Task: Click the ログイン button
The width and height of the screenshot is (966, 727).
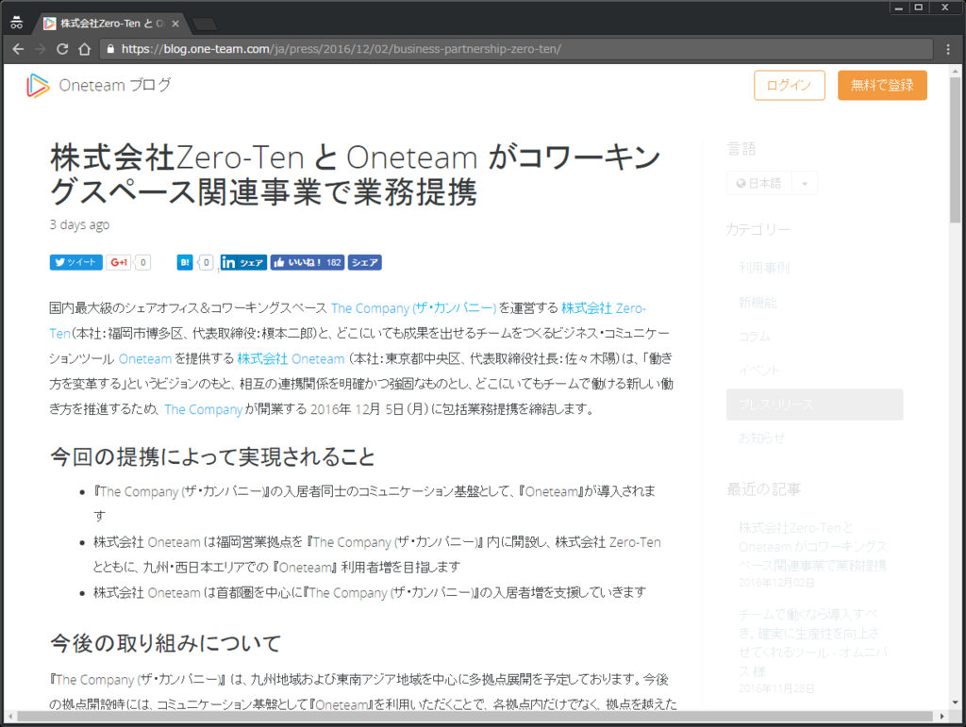Action: coord(790,86)
